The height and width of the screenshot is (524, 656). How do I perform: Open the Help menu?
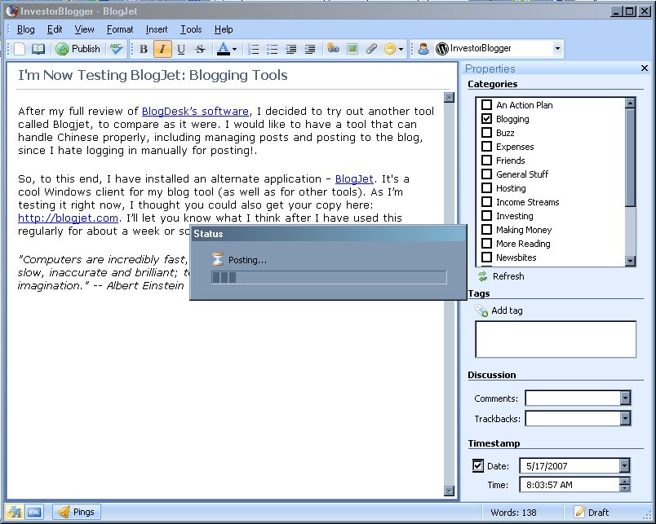pos(224,29)
